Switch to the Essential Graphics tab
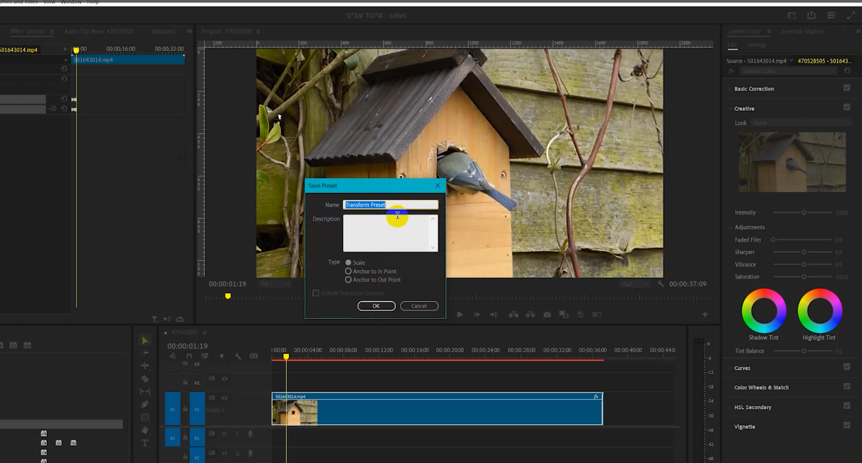The image size is (862, 463). coord(802,32)
